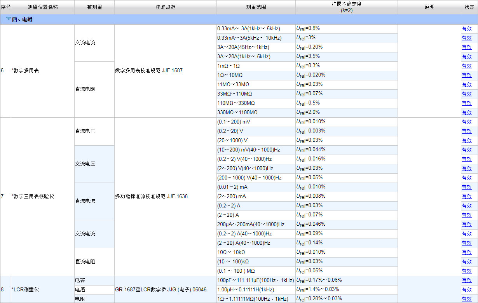
Task: Select the Urel=0.17%~0.06% uncertainty cell
Action: [x=347, y=280]
